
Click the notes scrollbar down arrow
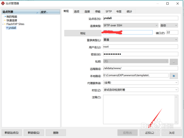[176, 122]
